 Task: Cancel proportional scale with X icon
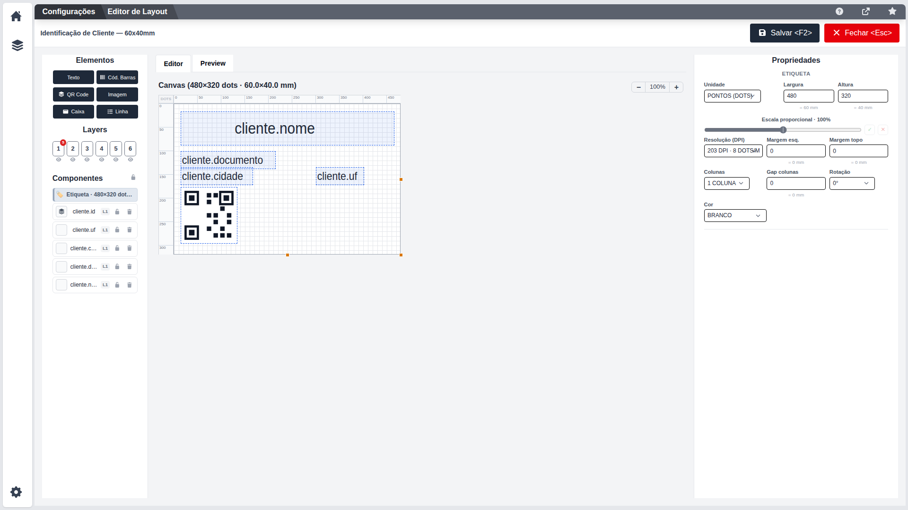pos(883,129)
